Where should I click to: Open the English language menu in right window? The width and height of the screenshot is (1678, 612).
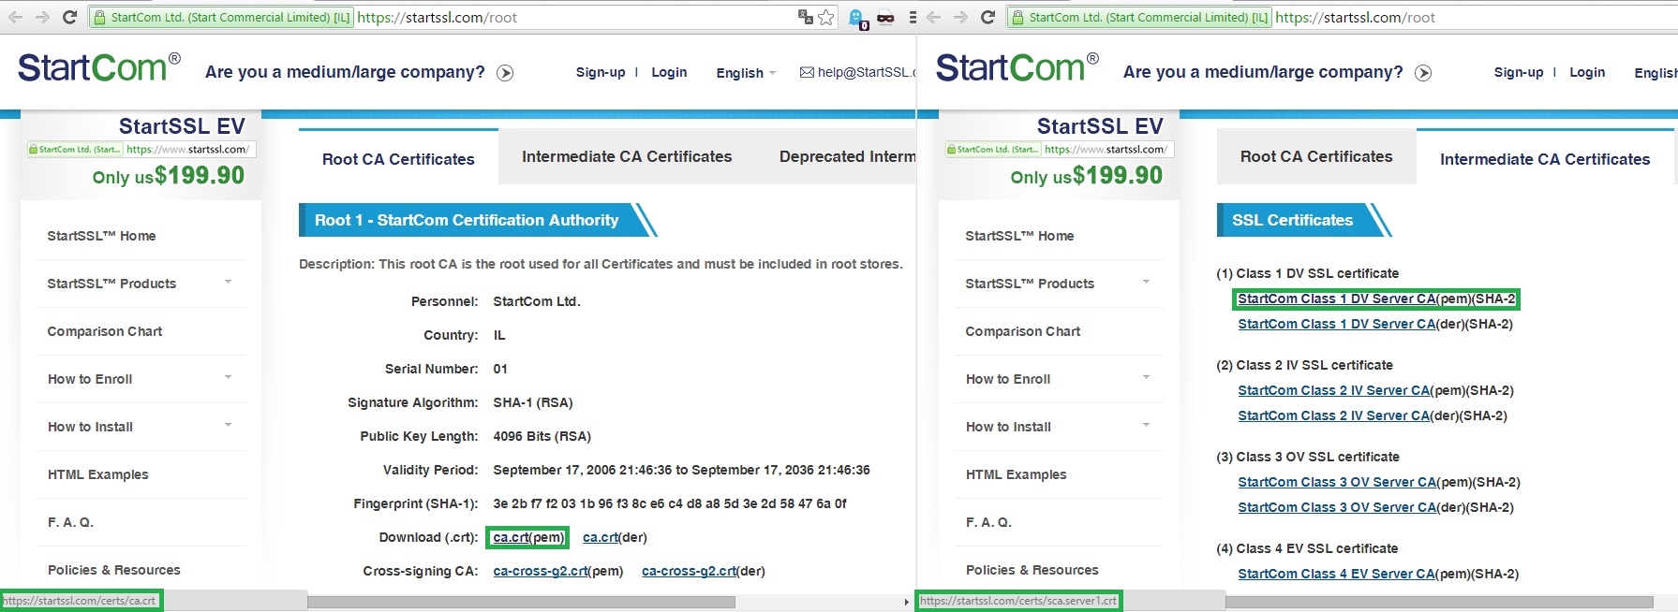pyautogui.click(x=1656, y=73)
